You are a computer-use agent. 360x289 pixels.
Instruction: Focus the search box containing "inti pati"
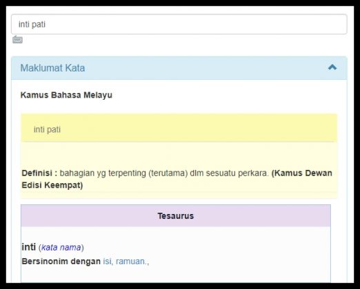pos(179,24)
